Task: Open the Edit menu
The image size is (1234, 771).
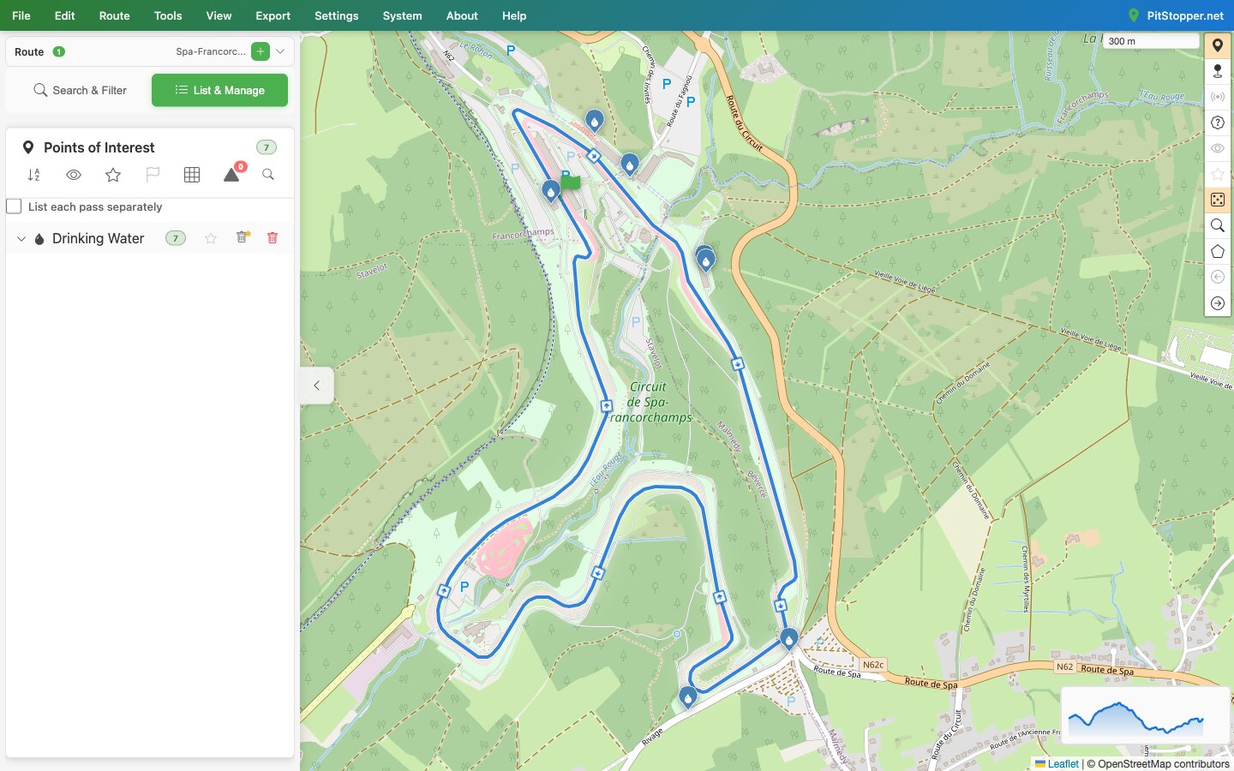Action: [x=64, y=15]
